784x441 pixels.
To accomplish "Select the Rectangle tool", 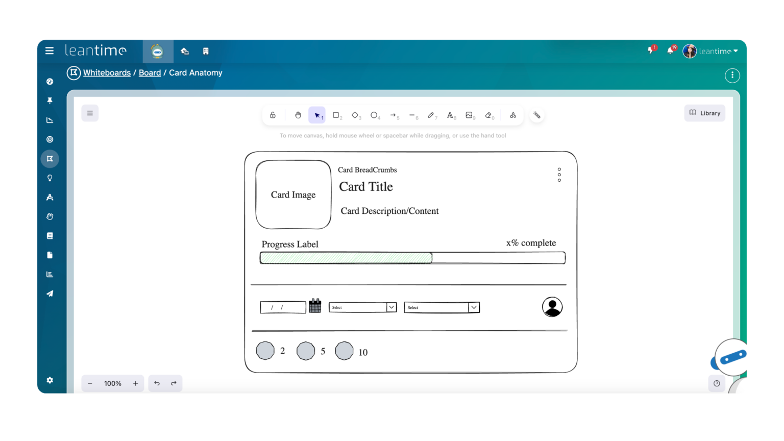I will (x=336, y=115).
